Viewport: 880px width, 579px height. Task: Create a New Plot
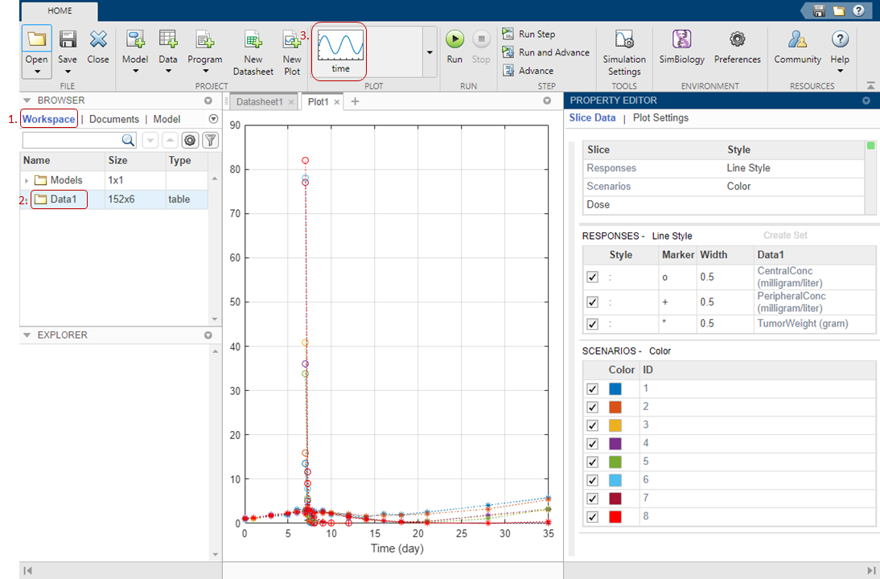click(x=292, y=51)
